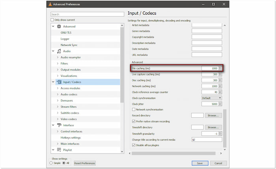The width and height of the screenshot is (276, 169).
Task: Expand Audio resampler node
Action: [58, 57]
